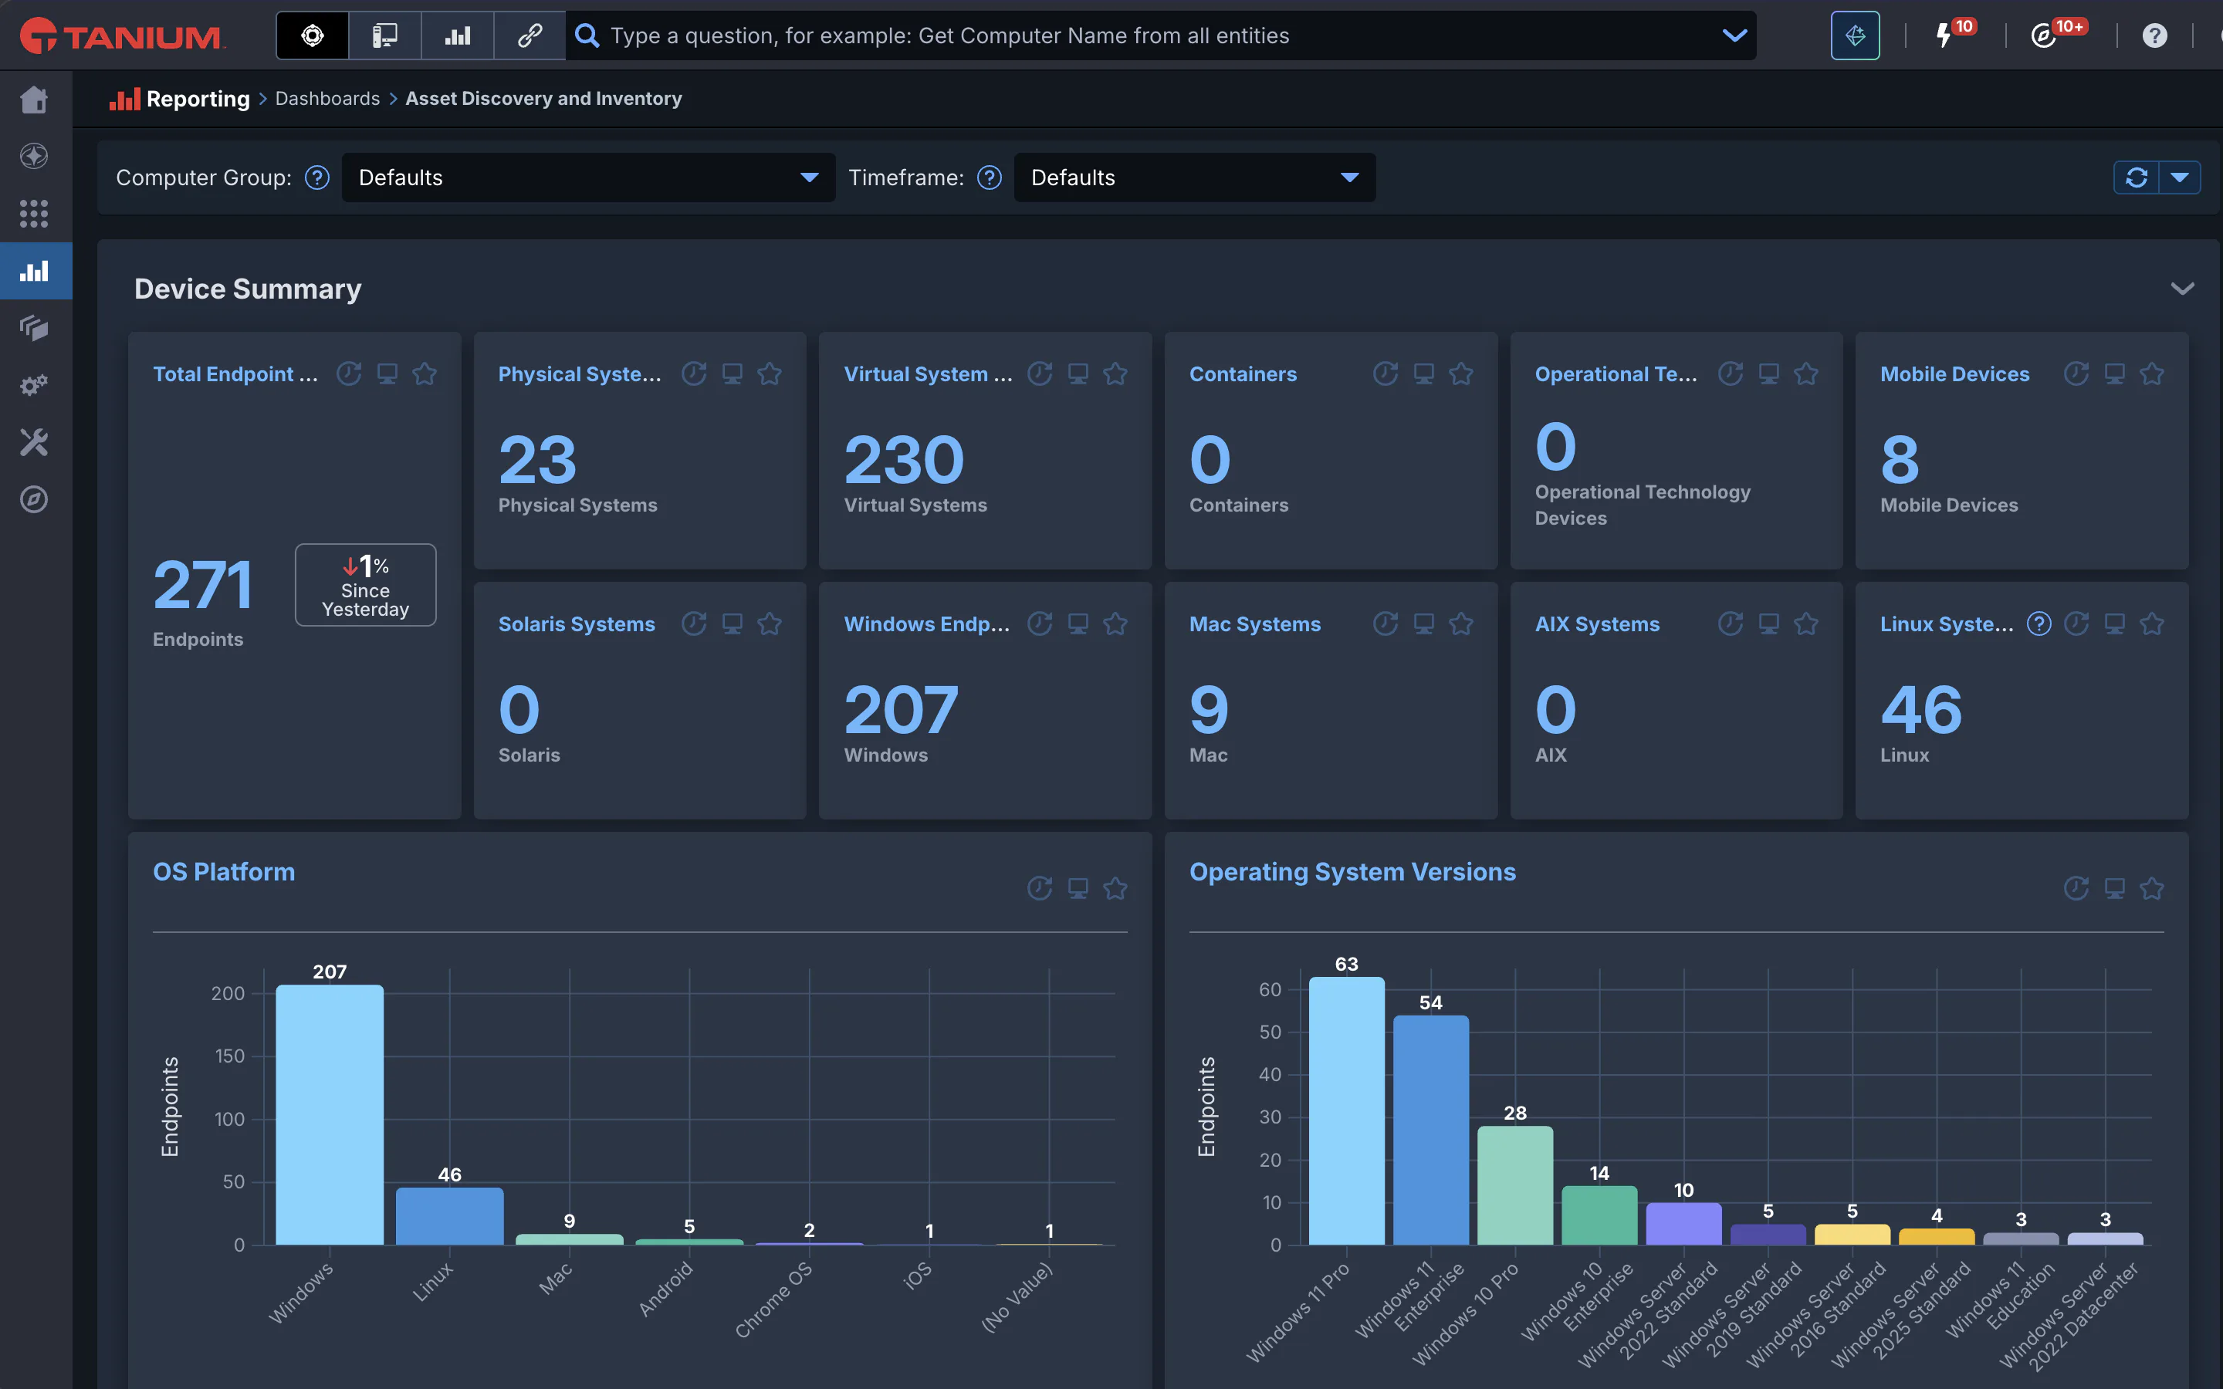Show Timeframe help tooltip icon

990,177
